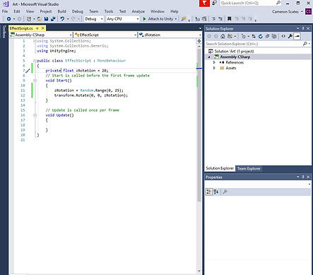This screenshot has width=313, height=275.
Task: Expand the Assets folder node
Action: (214, 68)
